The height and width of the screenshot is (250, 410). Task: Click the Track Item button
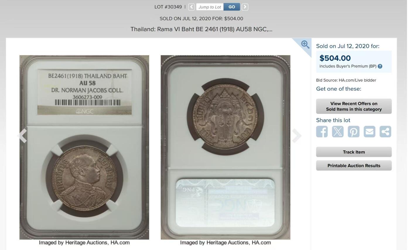point(354,152)
